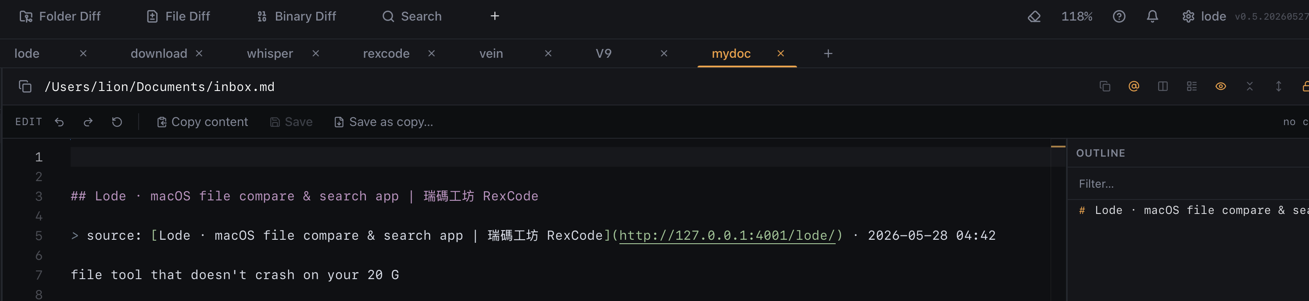
Task: Open the help question-mark icon
Action: point(1119,16)
